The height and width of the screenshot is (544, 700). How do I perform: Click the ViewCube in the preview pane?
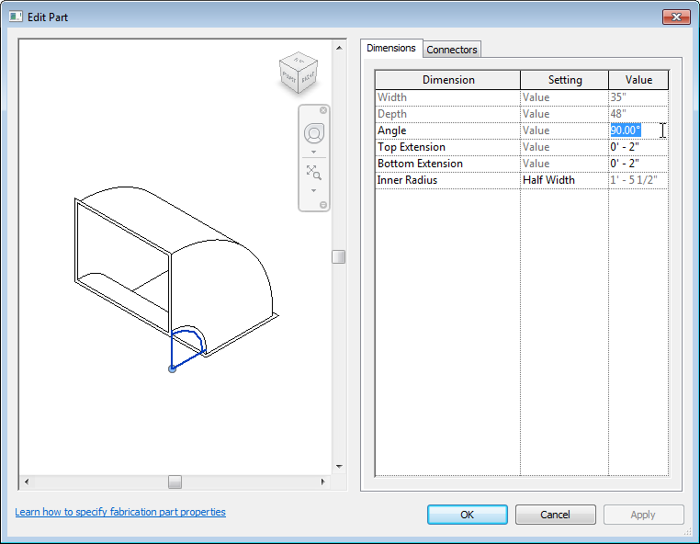[x=299, y=73]
